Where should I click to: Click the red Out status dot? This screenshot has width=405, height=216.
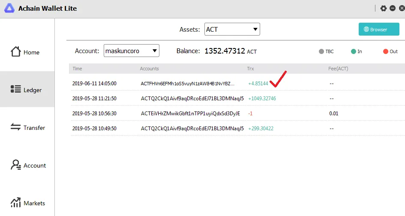386,51
